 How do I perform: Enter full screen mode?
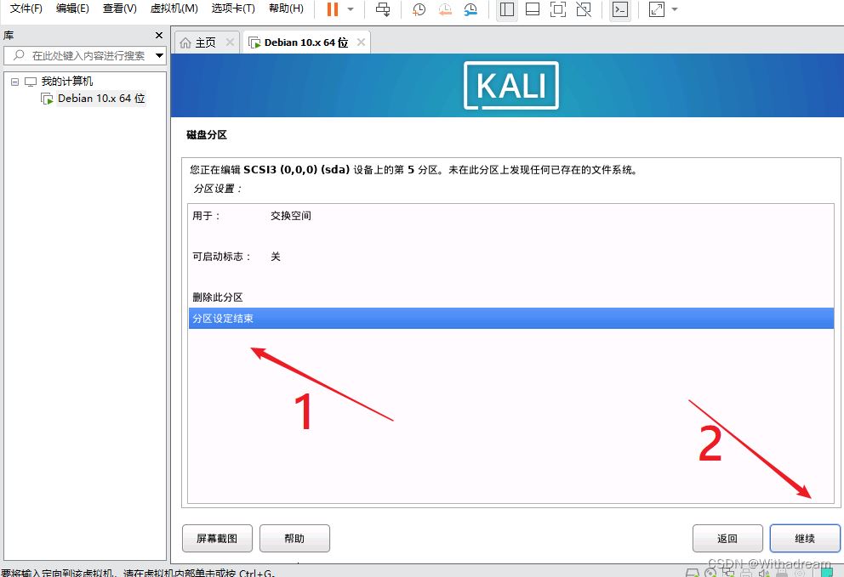558,9
